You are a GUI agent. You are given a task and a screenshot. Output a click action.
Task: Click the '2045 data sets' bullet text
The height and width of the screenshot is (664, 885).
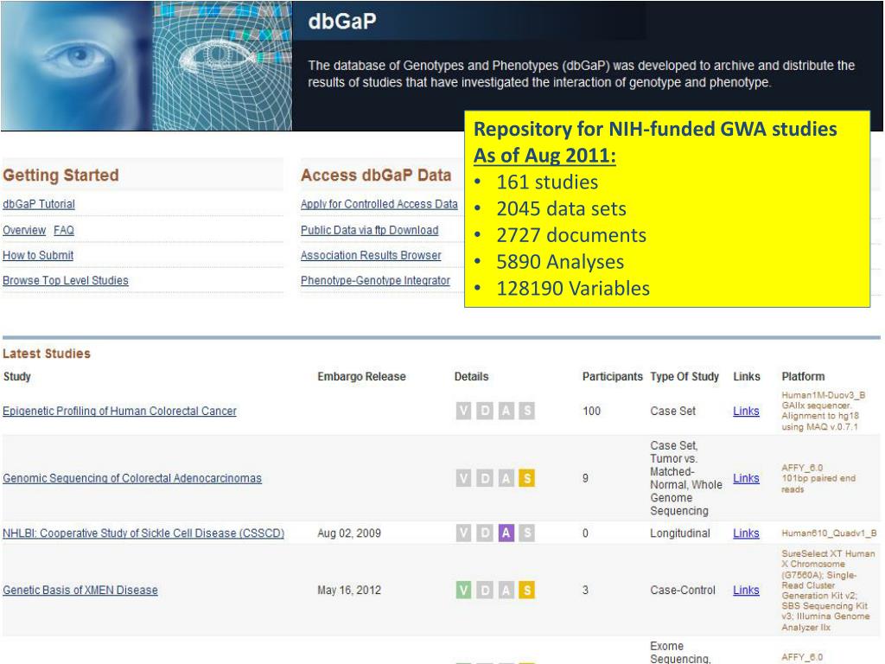pos(561,208)
